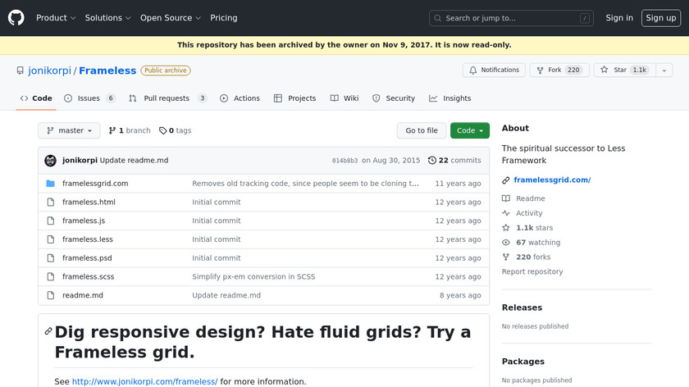Viewport: 689px width, 387px height.
Task: Click the Sign up button
Action: click(x=660, y=18)
